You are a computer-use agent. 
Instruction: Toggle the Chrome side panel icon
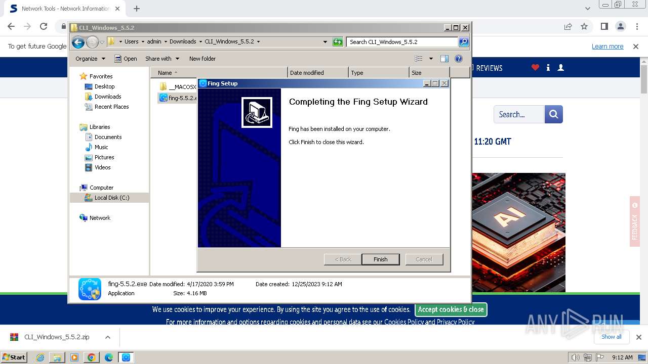tap(604, 26)
